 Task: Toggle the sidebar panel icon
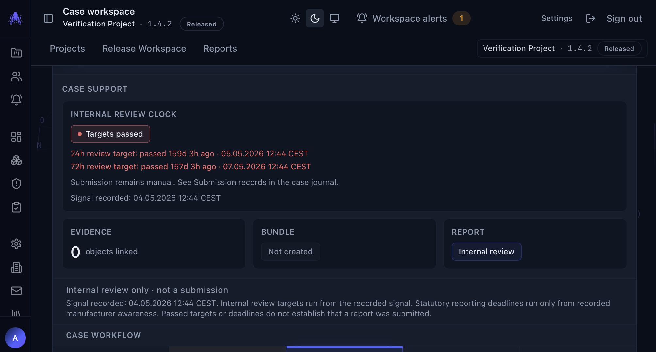point(48,18)
